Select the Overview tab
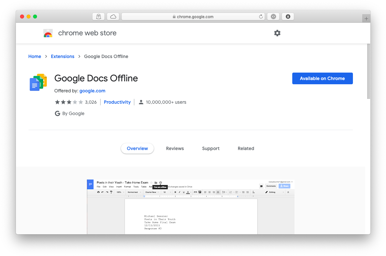The height and width of the screenshot is (256, 386). (137, 148)
